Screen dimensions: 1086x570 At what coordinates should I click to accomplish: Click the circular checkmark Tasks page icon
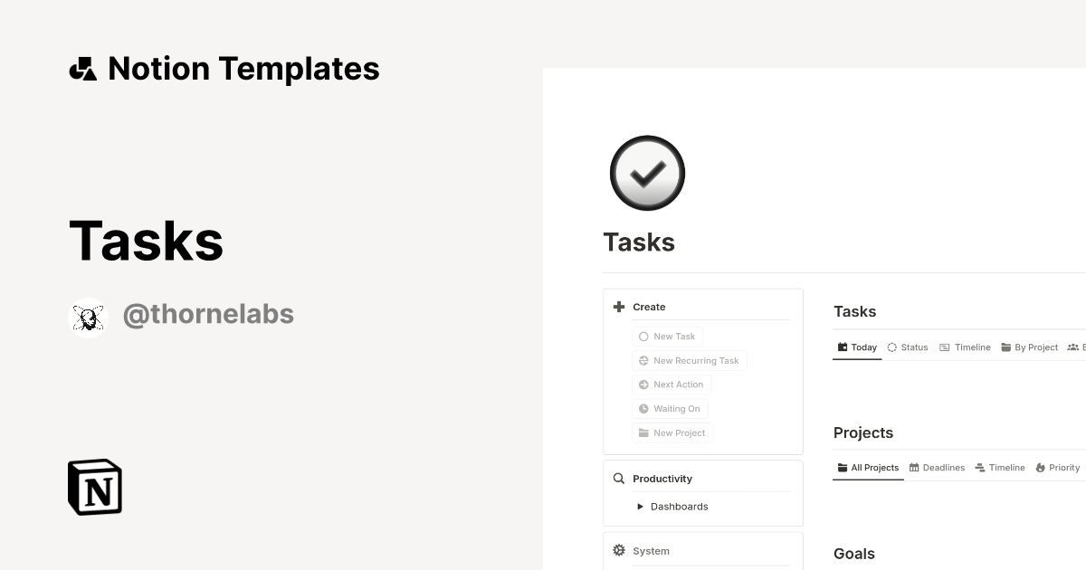(647, 173)
